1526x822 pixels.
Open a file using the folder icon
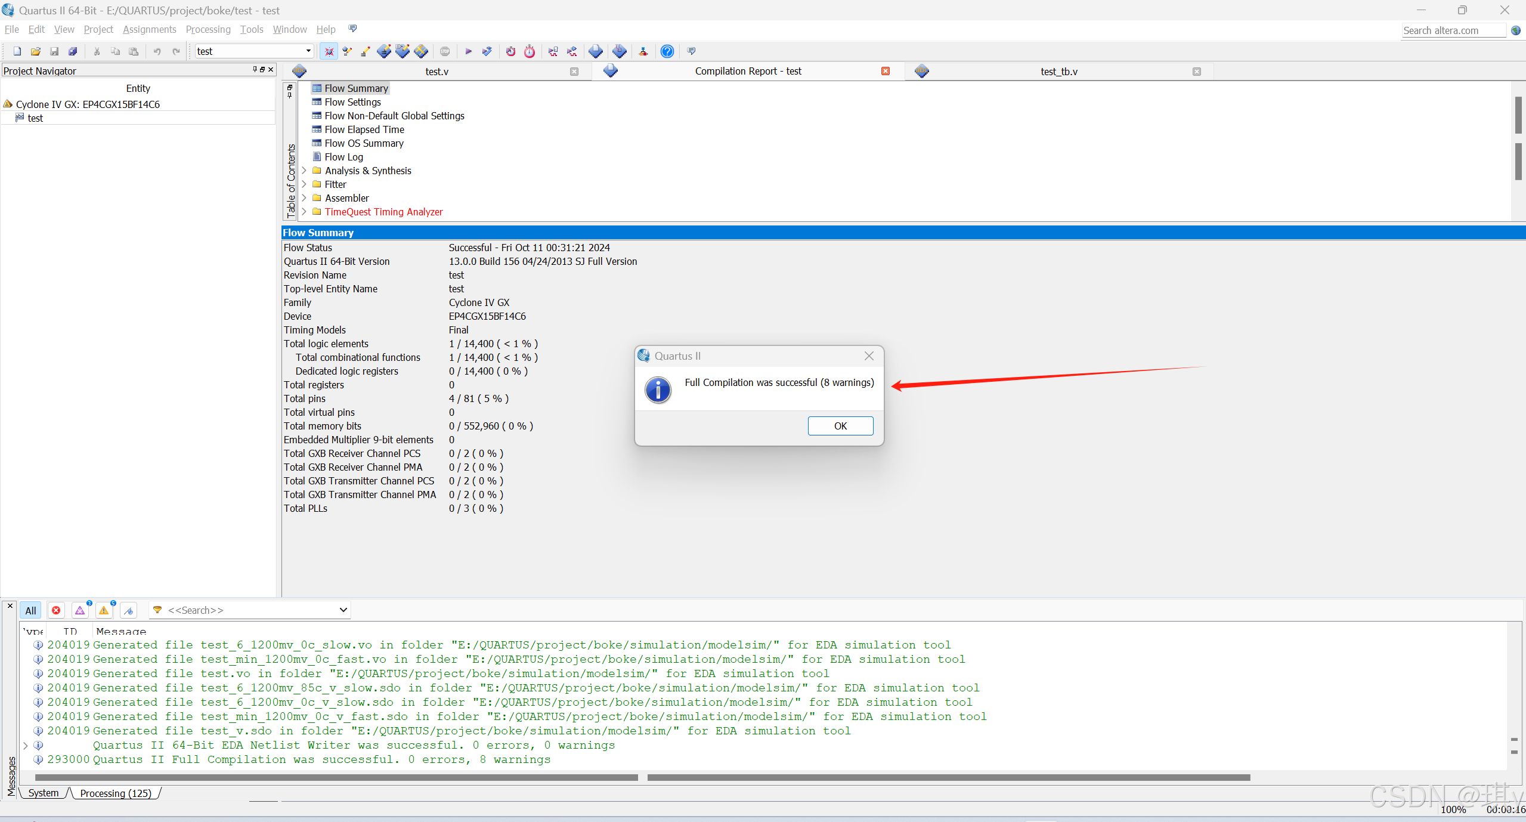click(x=36, y=51)
